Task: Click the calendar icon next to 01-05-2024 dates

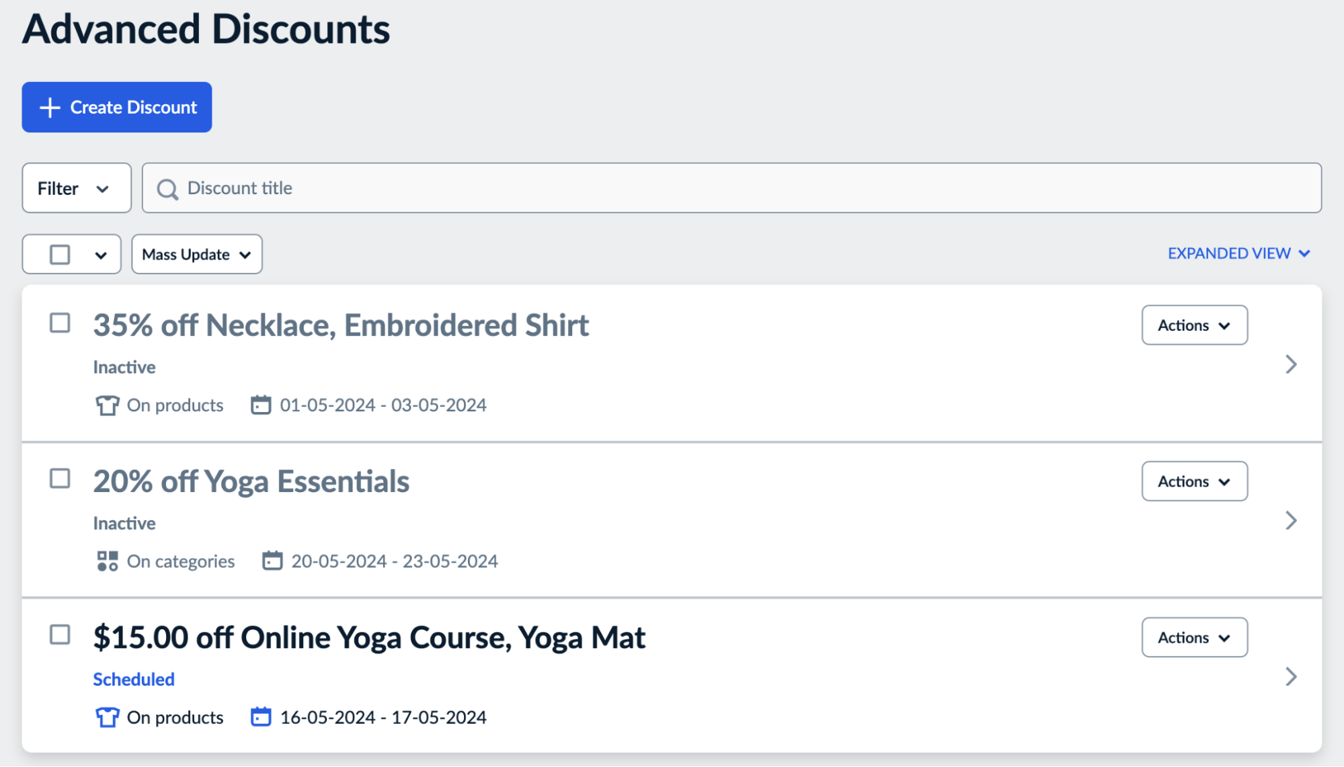Action: pyautogui.click(x=260, y=405)
